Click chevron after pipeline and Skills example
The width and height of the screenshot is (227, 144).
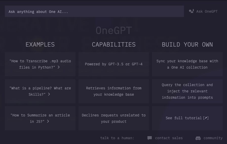[x=49, y=94]
